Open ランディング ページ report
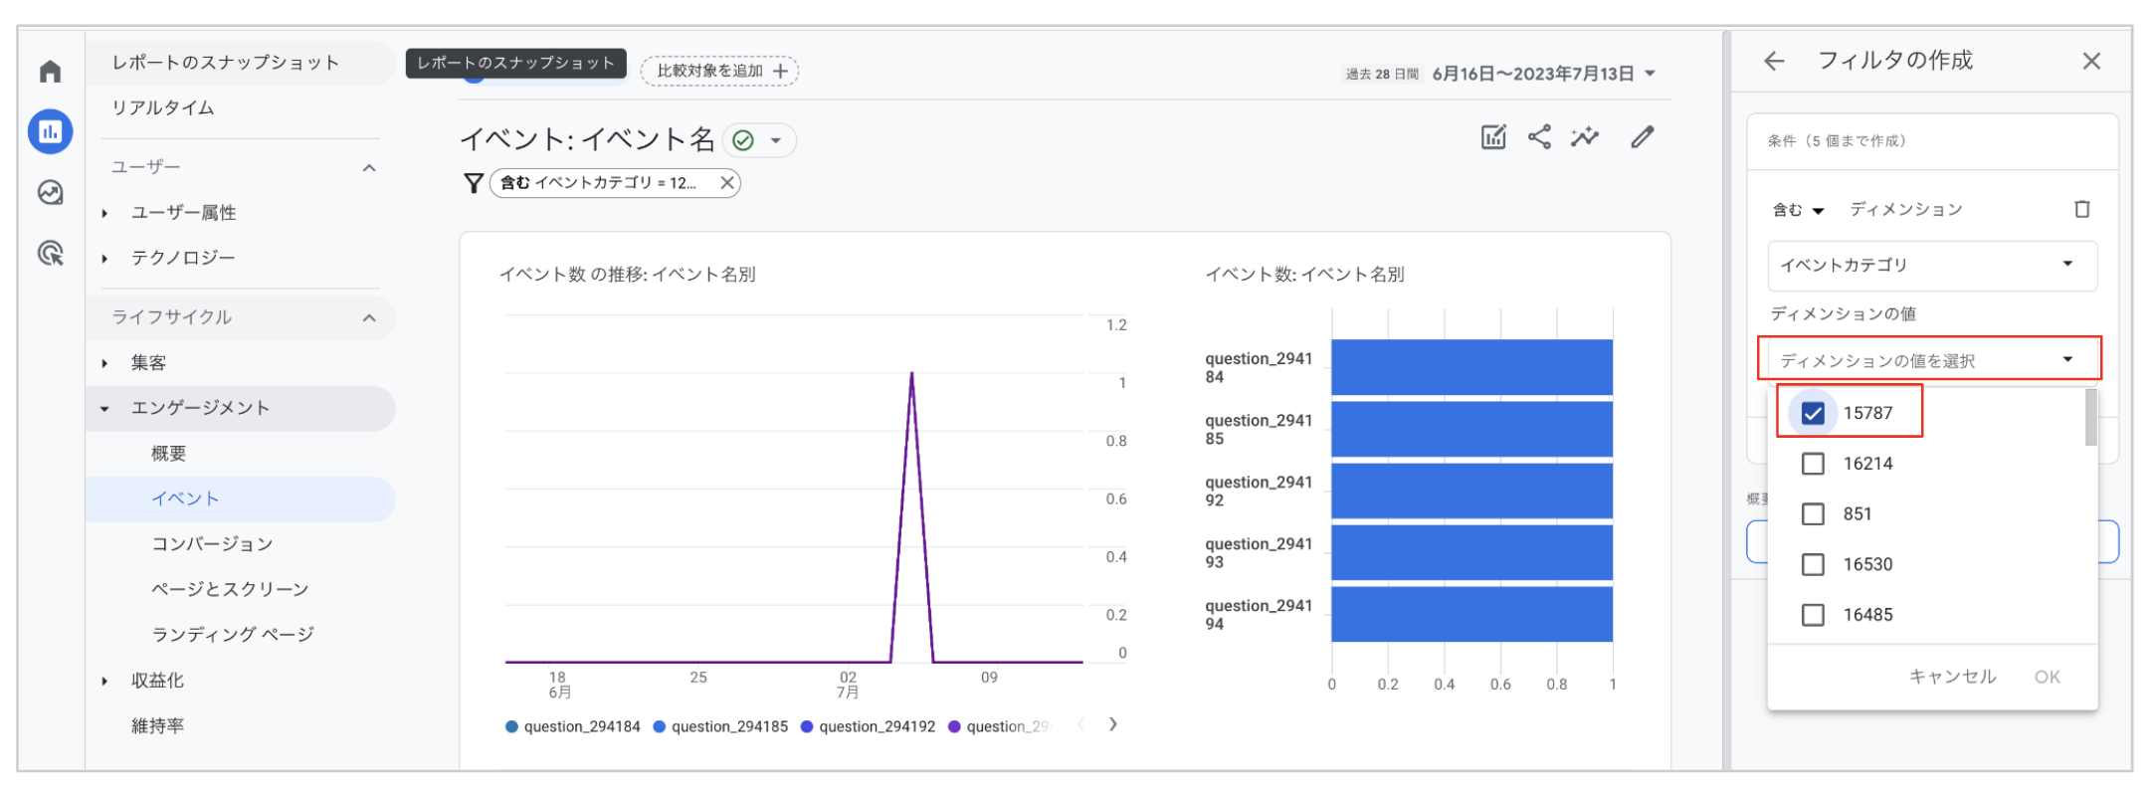The image size is (2153, 792). coord(233,634)
